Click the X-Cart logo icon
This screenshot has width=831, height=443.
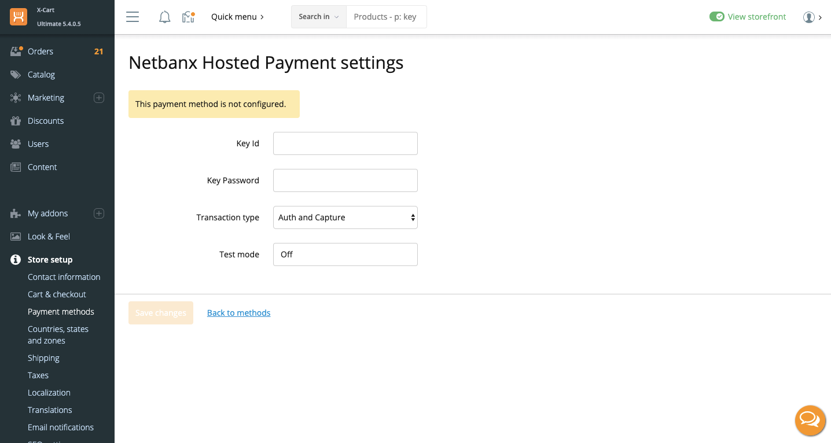coord(19,17)
